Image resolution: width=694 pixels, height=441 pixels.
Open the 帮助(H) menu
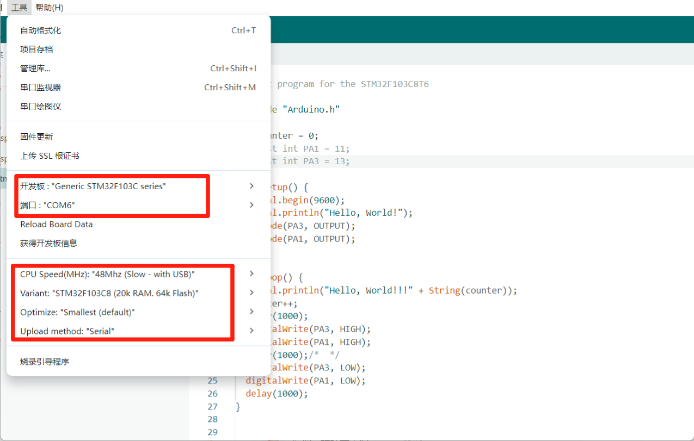(x=50, y=8)
